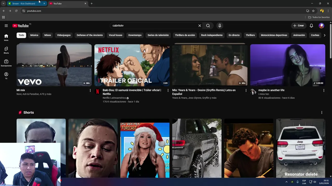This screenshot has height=186, width=332.
Task: Click the YouTube logo
Action: pyautogui.click(x=20, y=26)
